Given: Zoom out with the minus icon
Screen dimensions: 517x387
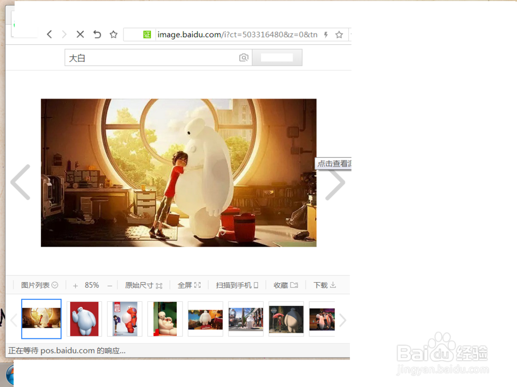Looking at the screenshot, I should pyautogui.click(x=110, y=286).
